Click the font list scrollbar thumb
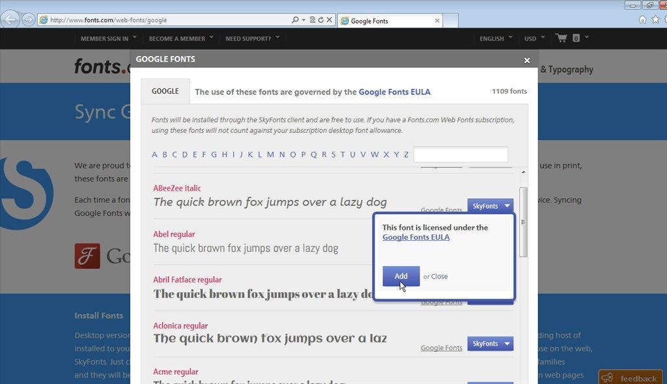This screenshot has width=667, height=384. click(523, 222)
